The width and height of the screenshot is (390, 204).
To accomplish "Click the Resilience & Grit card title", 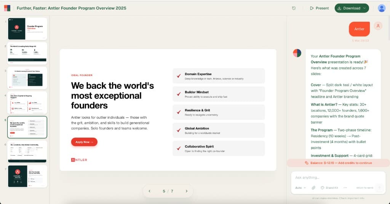I will pos(197,110).
